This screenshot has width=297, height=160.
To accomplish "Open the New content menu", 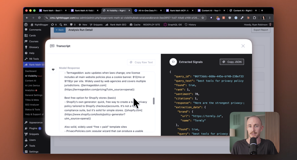I will 83,25.
